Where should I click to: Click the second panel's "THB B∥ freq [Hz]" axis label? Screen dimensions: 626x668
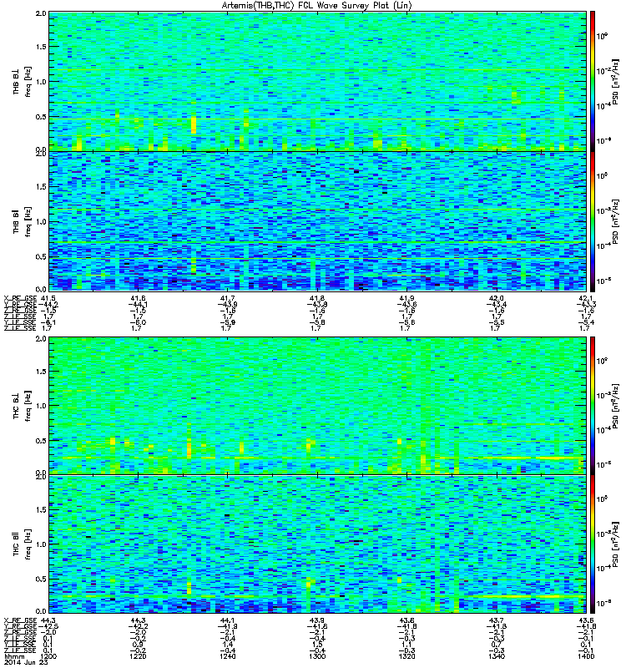[x=22, y=221]
